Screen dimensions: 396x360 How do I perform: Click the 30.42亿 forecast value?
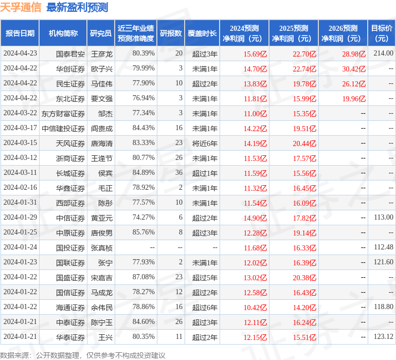coord(354,69)
